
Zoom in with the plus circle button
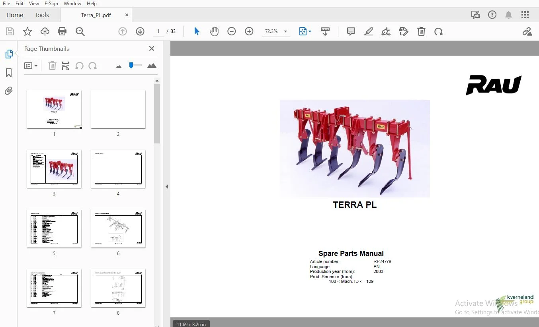pyautogui.click(x=249, y=31)
